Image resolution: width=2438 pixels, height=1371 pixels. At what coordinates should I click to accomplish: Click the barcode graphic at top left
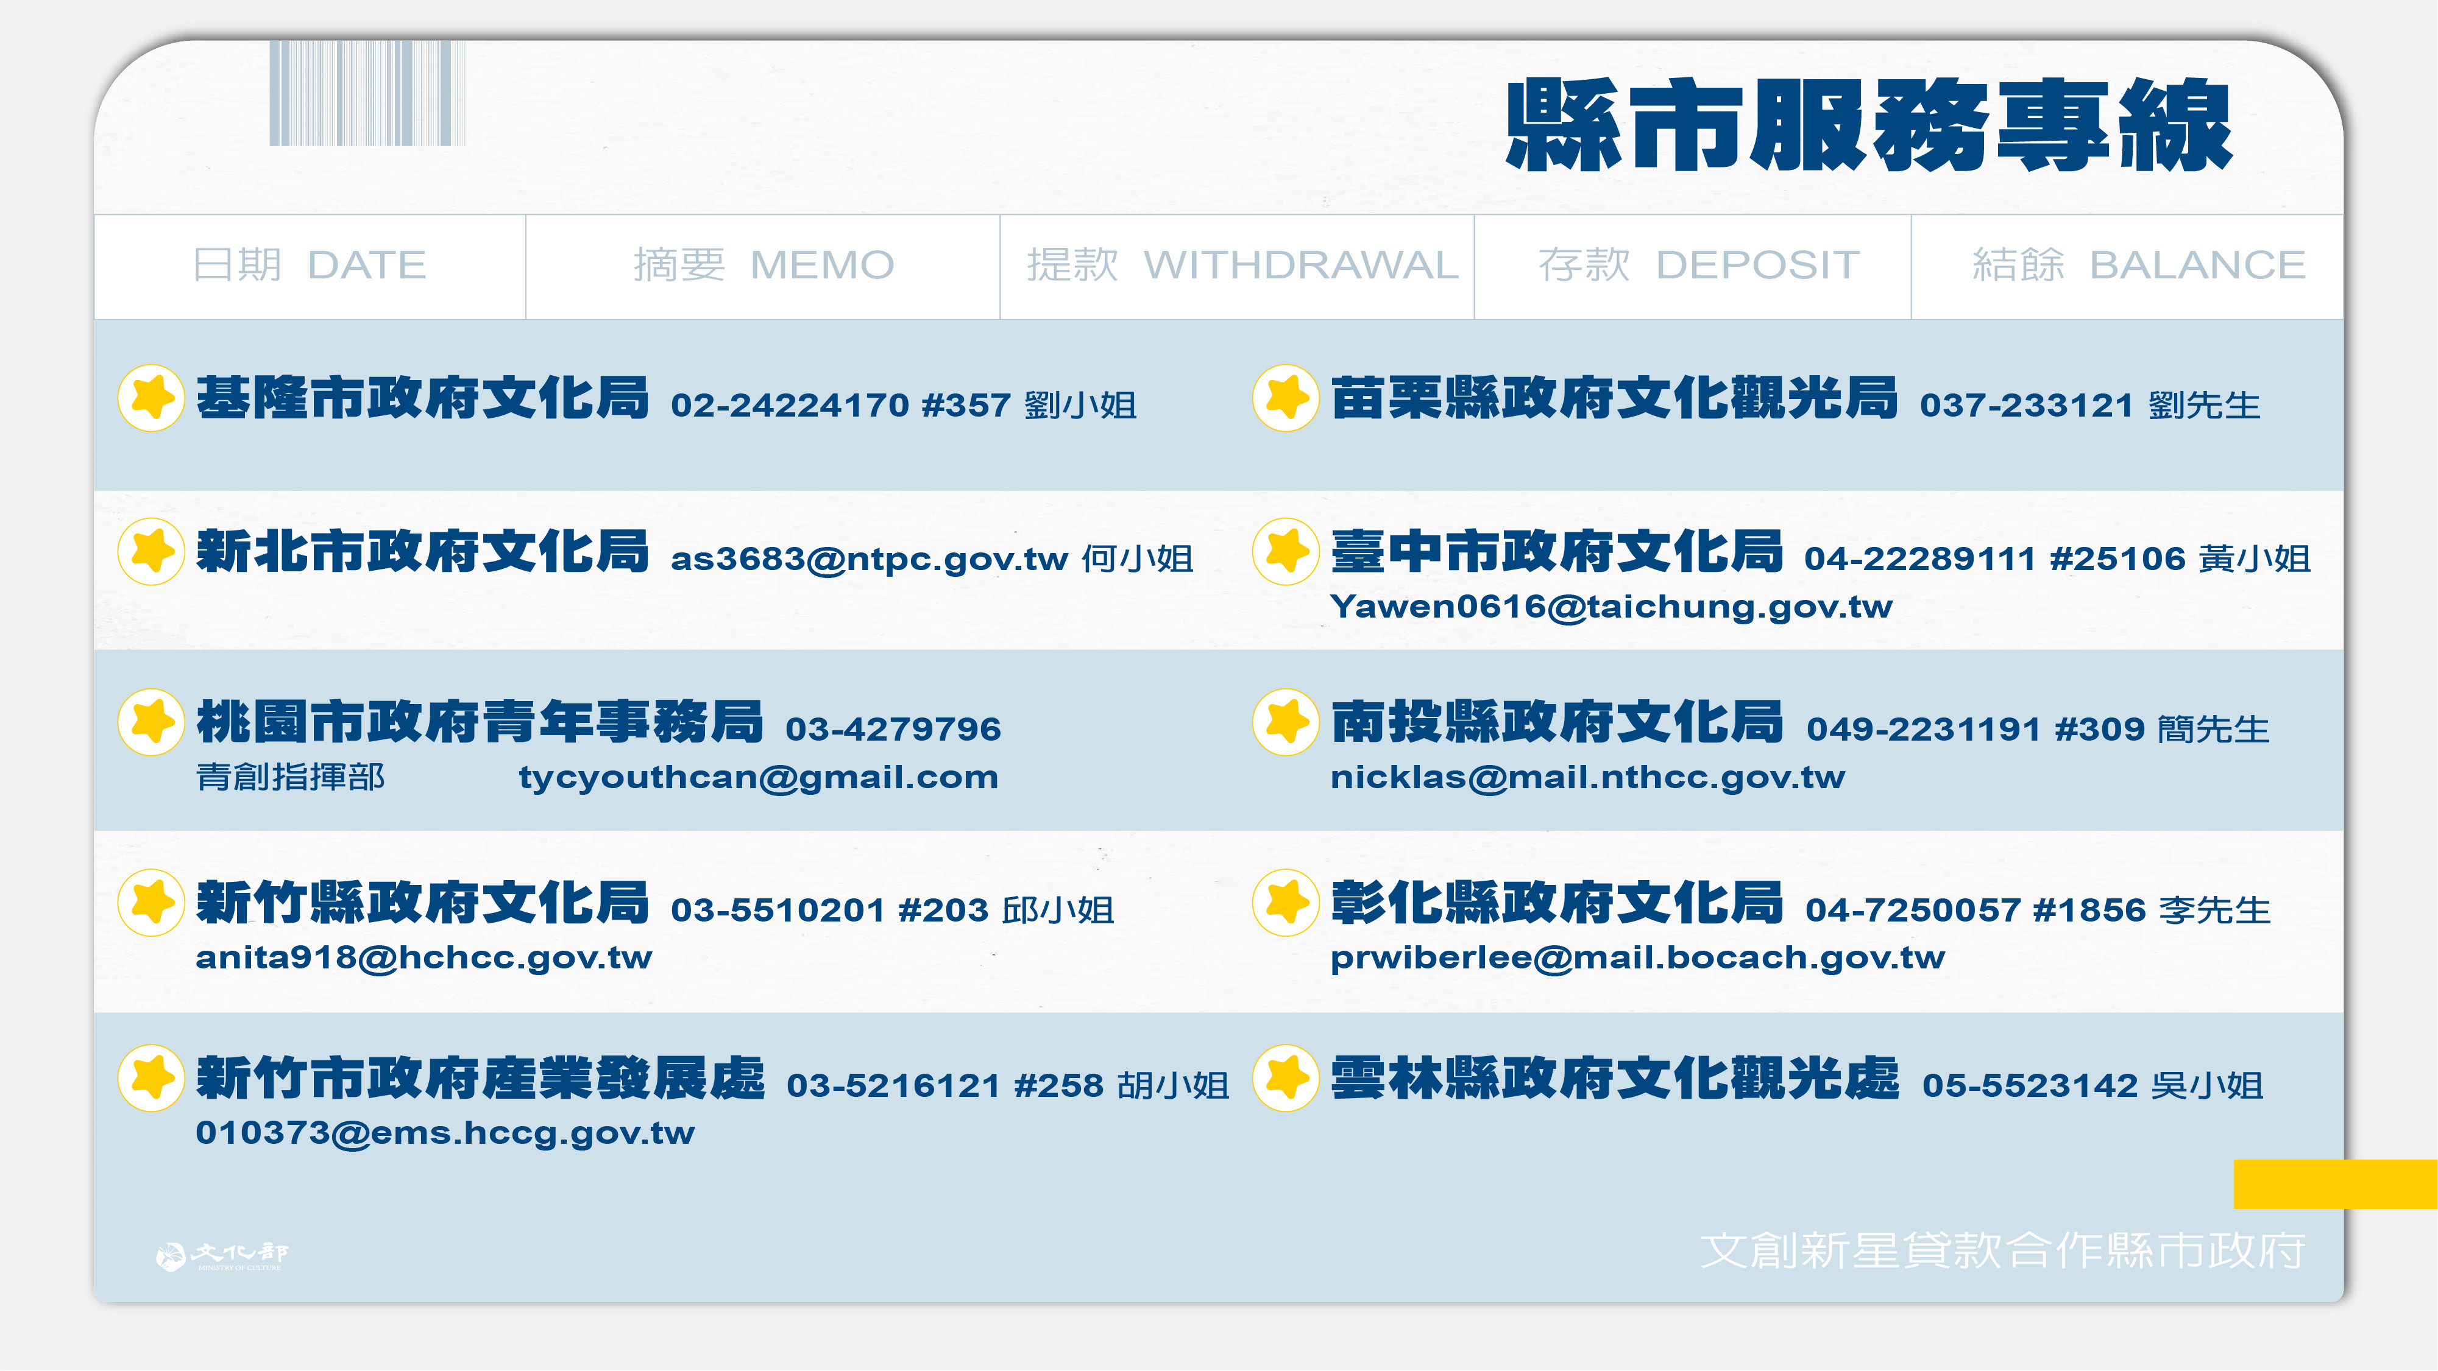(x=367, y=93)
